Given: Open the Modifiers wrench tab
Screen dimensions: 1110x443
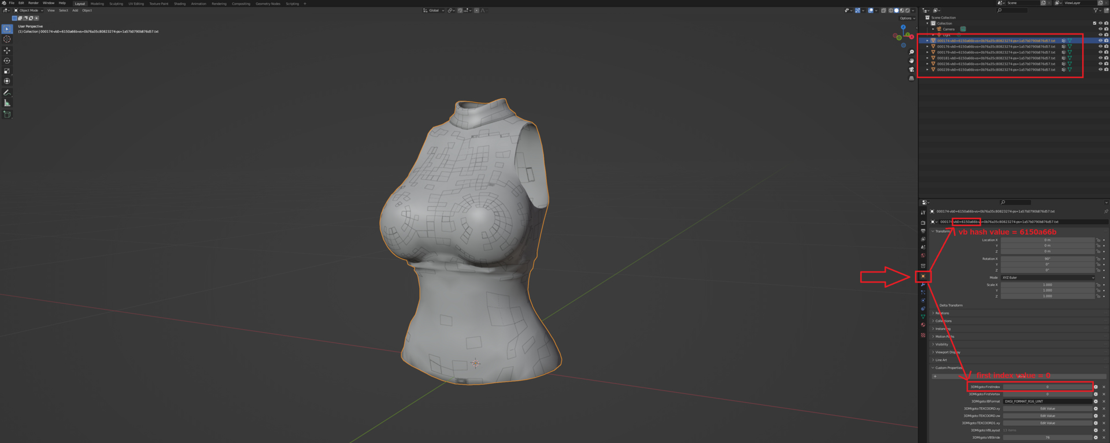Looking at the screenshot, I should point(923,284).
